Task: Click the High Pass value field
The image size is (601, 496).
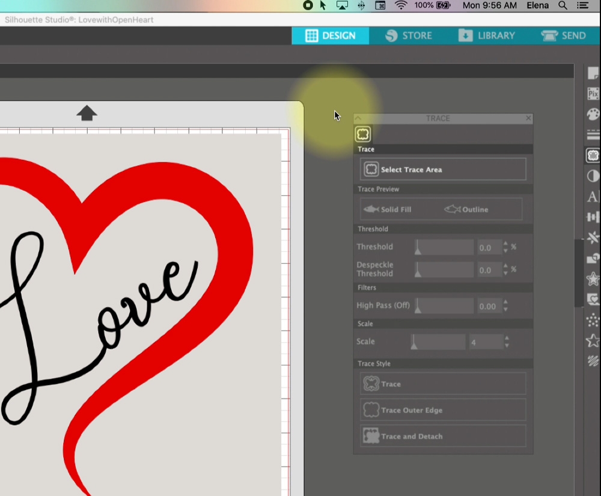Action: 489,306
